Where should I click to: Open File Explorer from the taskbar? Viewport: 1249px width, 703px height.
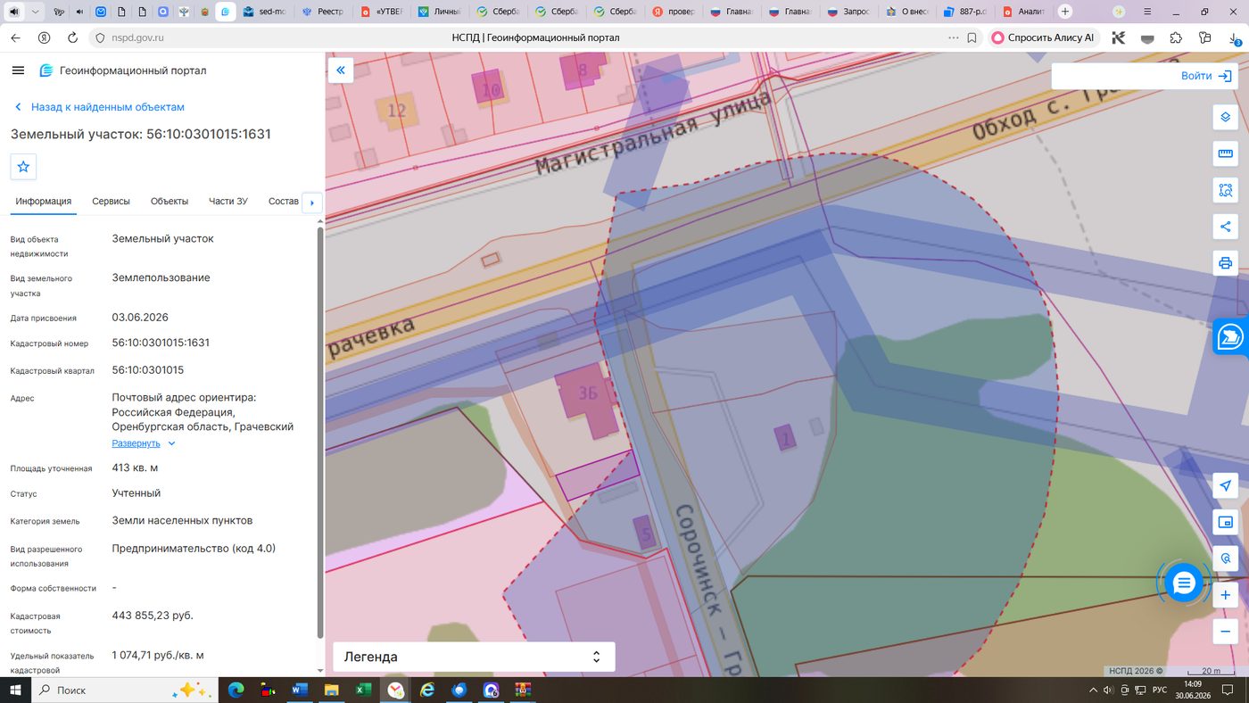pos(331,690)
